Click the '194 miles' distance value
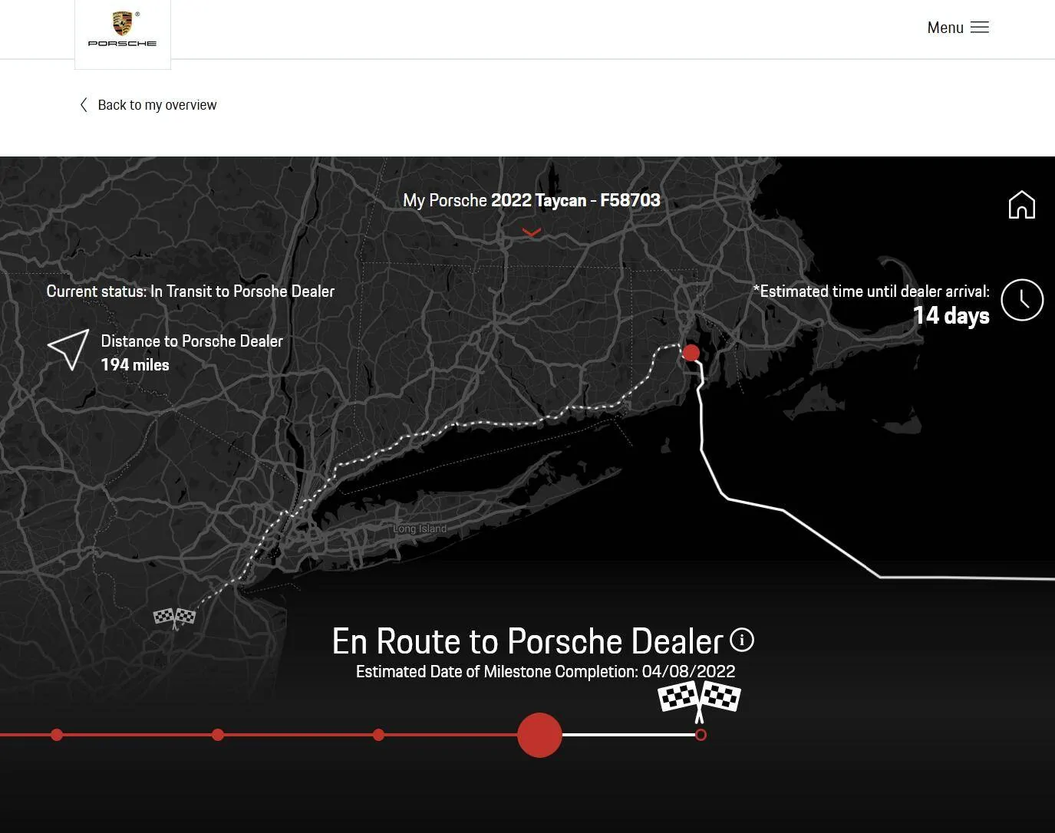This screenshot has width=1055, height=833. [x=135, y=365]
